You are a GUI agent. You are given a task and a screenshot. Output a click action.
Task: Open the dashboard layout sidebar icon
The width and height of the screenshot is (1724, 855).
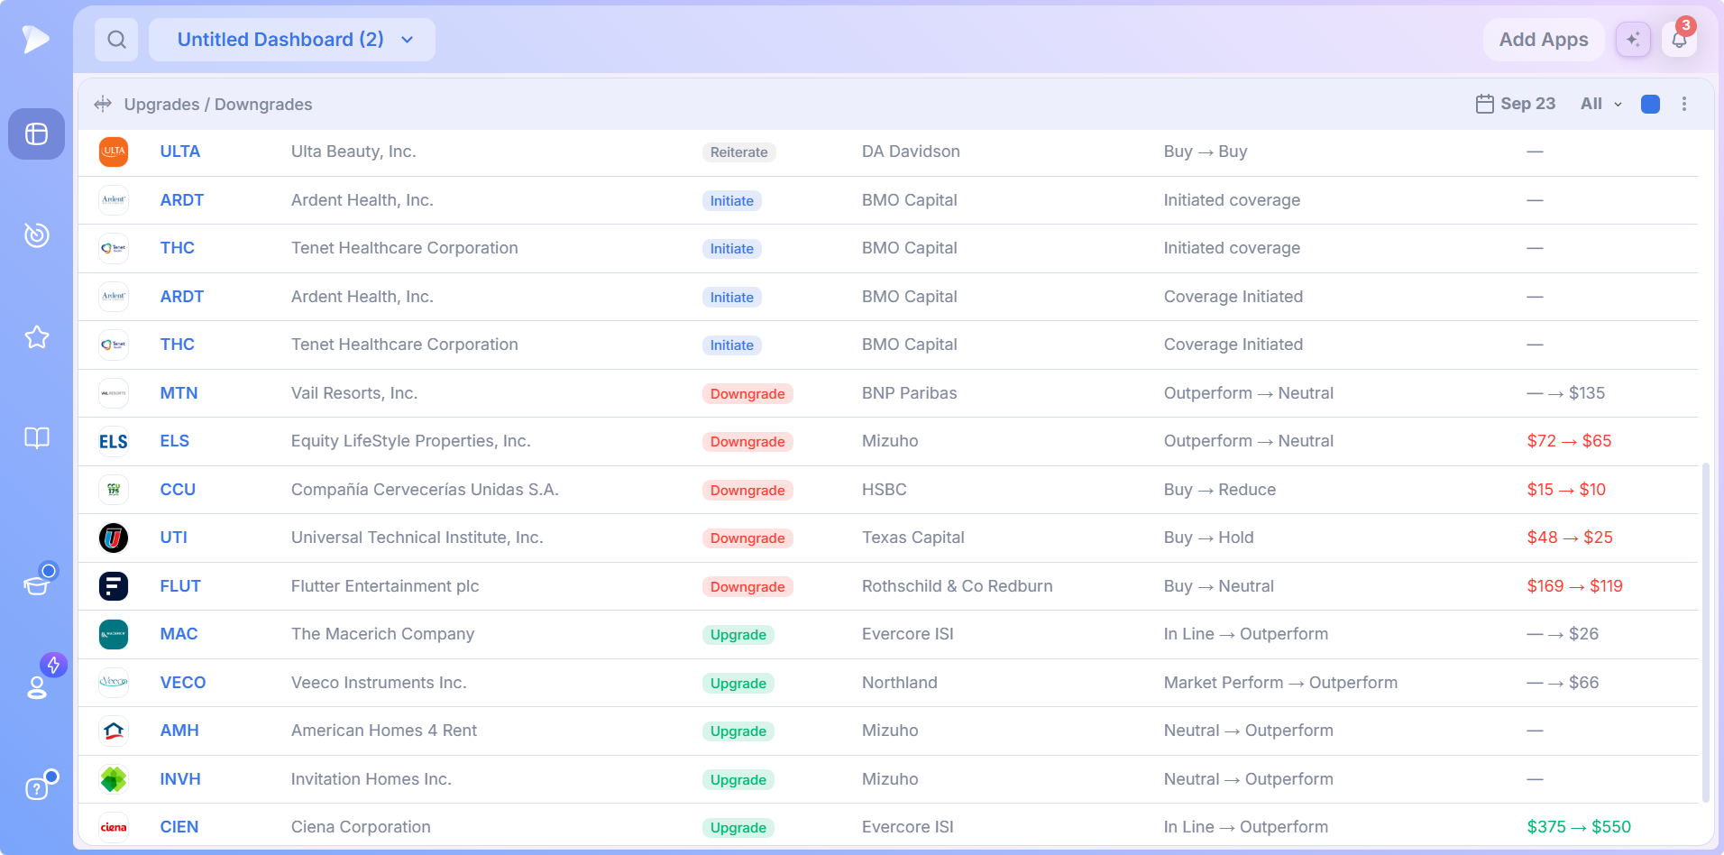click(x=36, y=134)
